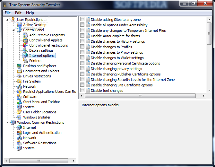
Task: Select System under Windows Common Restrictions
Action: 29,148
